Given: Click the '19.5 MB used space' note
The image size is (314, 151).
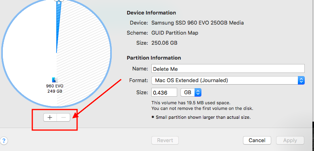Looking at the screenshot, I should 191,103.
